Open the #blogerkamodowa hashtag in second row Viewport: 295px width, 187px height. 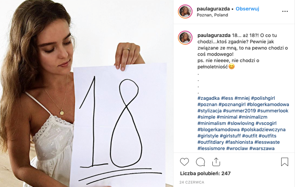[x=268, y=105]
